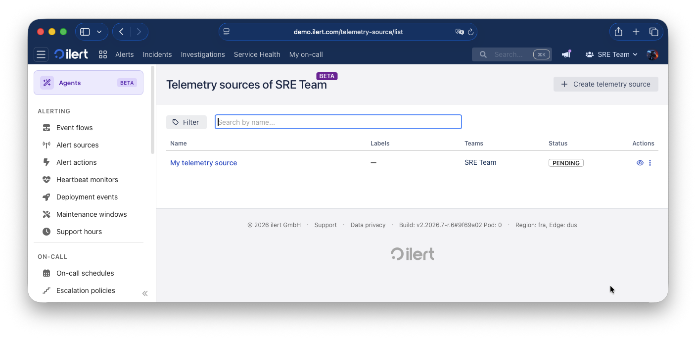Click Create telemetry source button

coord(606,84)
